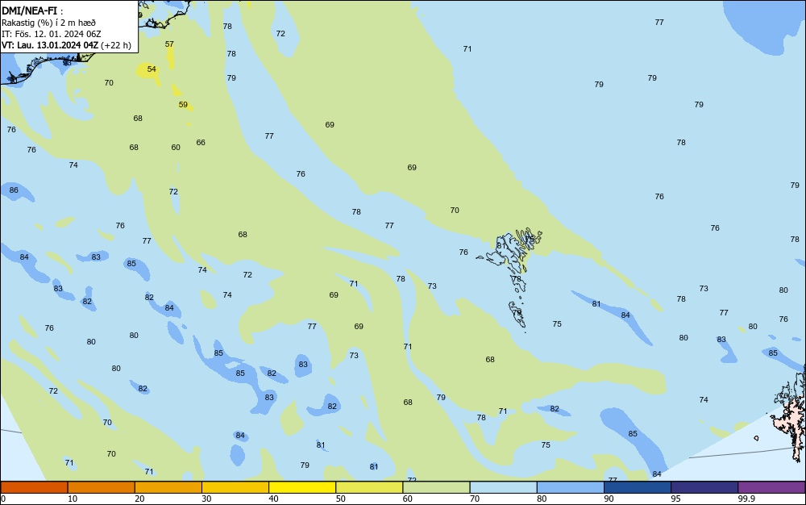Click the 10–20 orange legend swatch
806x505 pixels.
pos(102,487)
